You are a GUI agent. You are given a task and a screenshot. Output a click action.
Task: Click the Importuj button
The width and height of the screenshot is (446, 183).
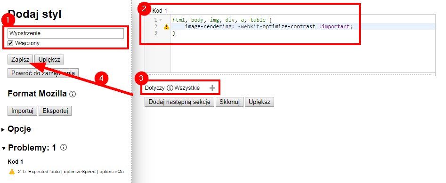[23, 111]
